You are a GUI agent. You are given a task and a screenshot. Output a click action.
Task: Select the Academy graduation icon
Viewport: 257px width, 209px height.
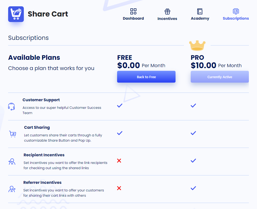[200, 11]
